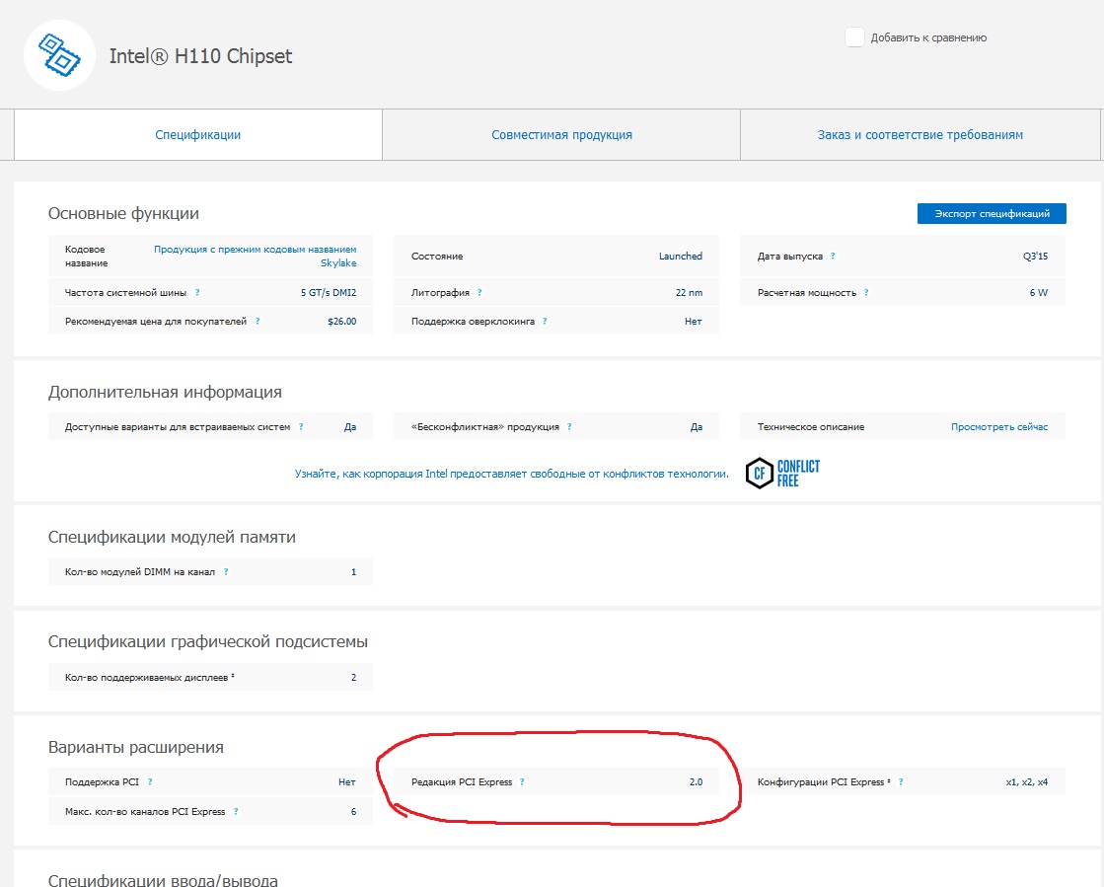Click the Экспорт спецификаций button
1104x887 pixels.
(992, 213)
